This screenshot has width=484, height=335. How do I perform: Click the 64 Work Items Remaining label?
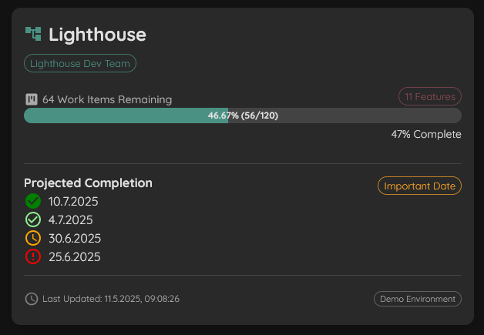coord(107,99)
